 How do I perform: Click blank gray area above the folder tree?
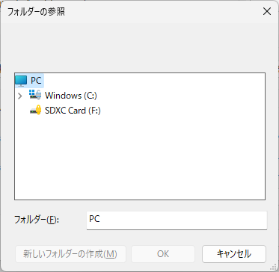point(140,47)
